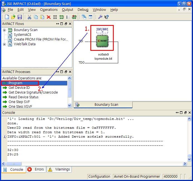Run Read Device Status operation
This screenshot has width=193, height=181.
point(23,97)
